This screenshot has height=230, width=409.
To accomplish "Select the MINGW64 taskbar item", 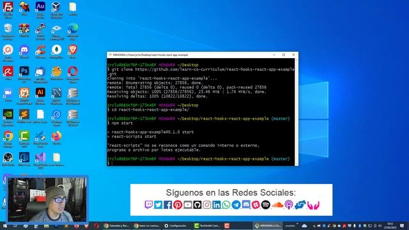I will (267, 226).
